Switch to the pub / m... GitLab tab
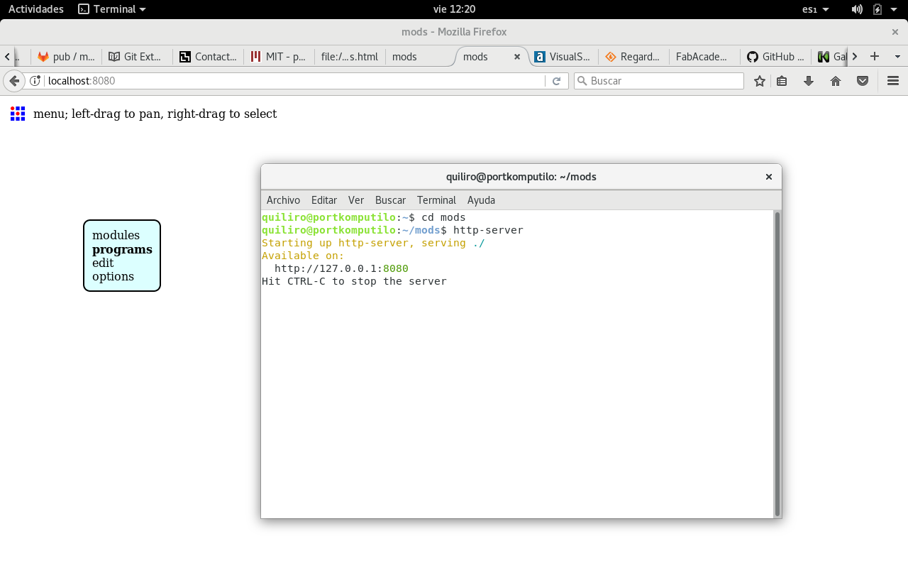 pyautogui.click(x=66, y=57)
